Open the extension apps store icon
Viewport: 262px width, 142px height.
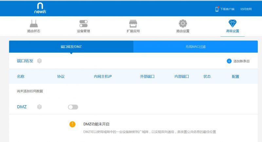pyautogui.click(x=133, y=24)
